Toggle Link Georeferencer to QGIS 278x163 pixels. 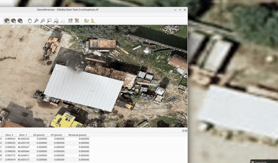pos(70,21)
